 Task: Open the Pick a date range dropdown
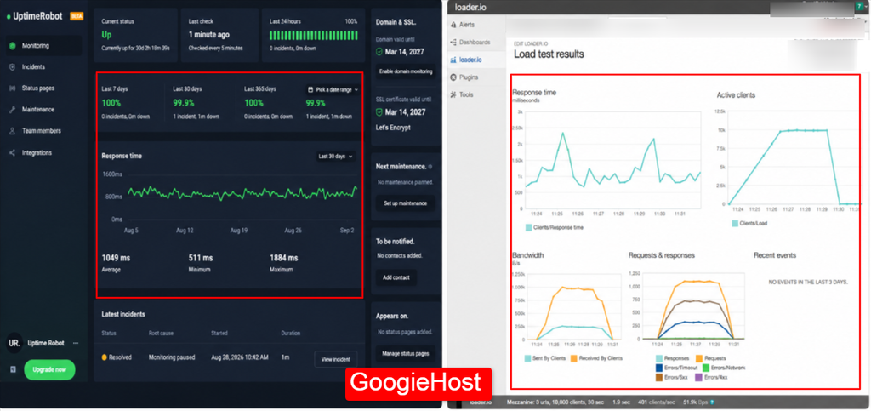(333, 89)
